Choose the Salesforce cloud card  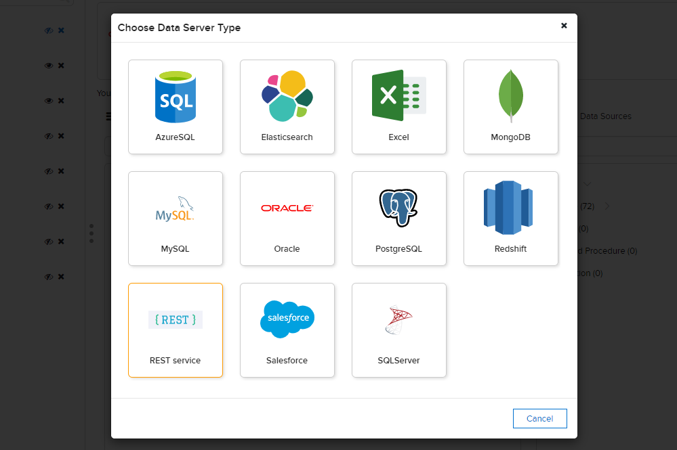[x=287, y=330]
